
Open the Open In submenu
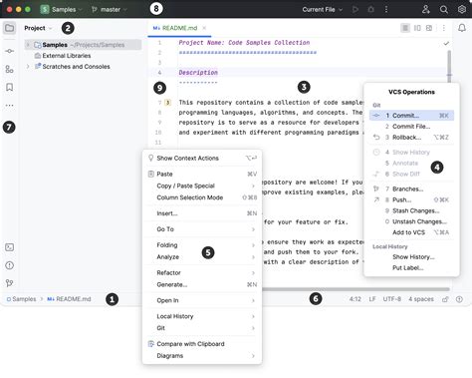pos(202,300)
